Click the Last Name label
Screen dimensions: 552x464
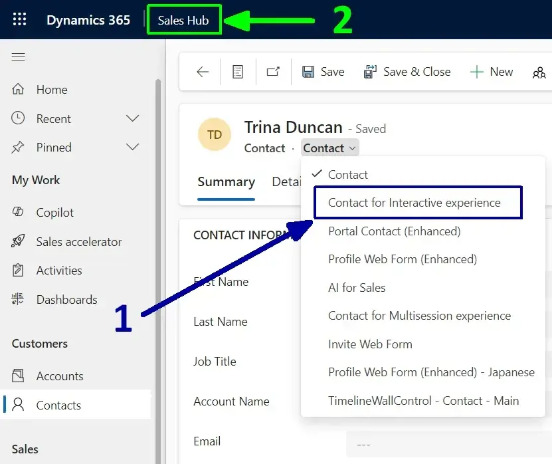[x=221, y=322]
